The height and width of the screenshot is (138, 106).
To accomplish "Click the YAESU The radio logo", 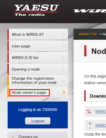I will [36, 10].
